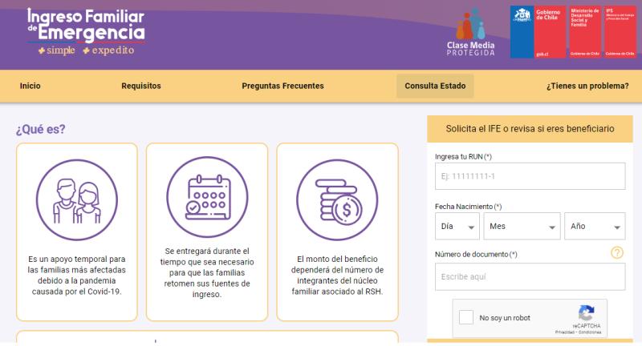Viewport: 642px width, 346px height.
Task: Check the No soy un robot box
Action: click(x=466, y=317)
